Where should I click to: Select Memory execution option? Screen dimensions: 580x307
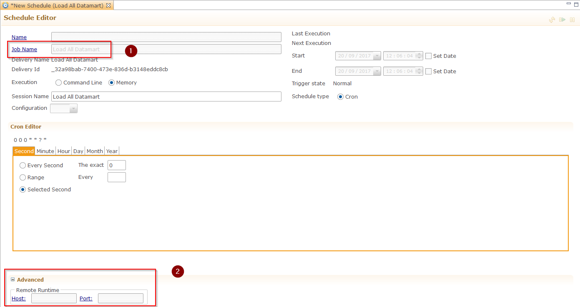[x=123, y=83]
